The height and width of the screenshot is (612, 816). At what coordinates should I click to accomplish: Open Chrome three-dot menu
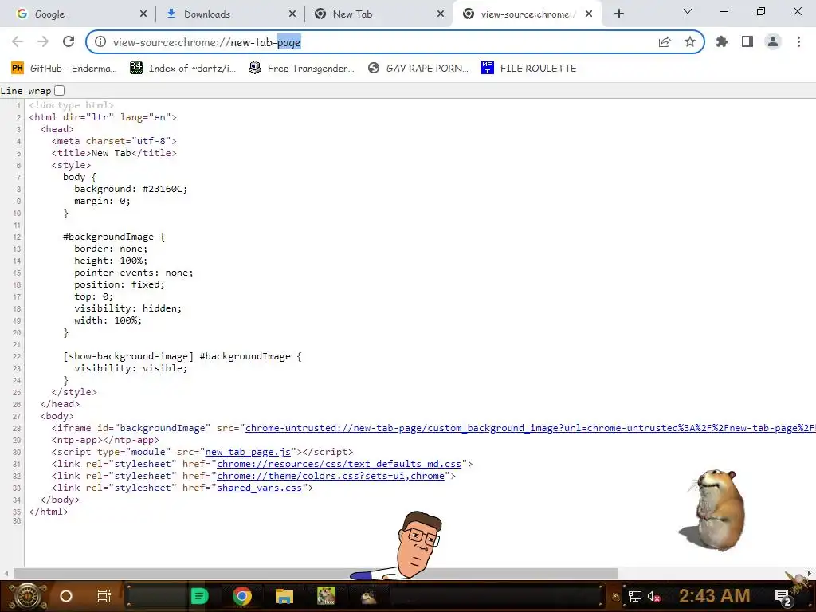[x=798, y=41]
